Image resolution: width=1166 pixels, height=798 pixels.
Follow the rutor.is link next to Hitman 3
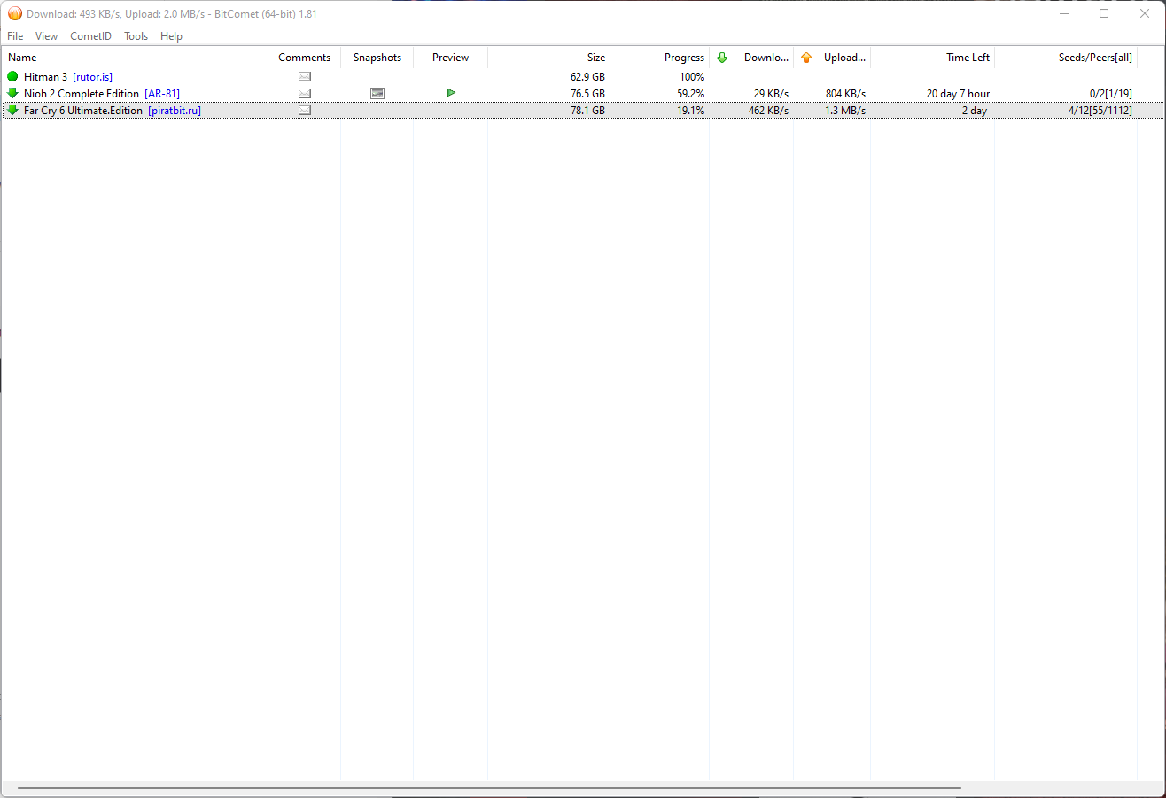(92, 77)
